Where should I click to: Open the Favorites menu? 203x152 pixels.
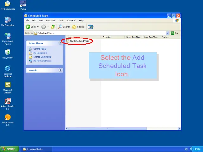[51, 20]
